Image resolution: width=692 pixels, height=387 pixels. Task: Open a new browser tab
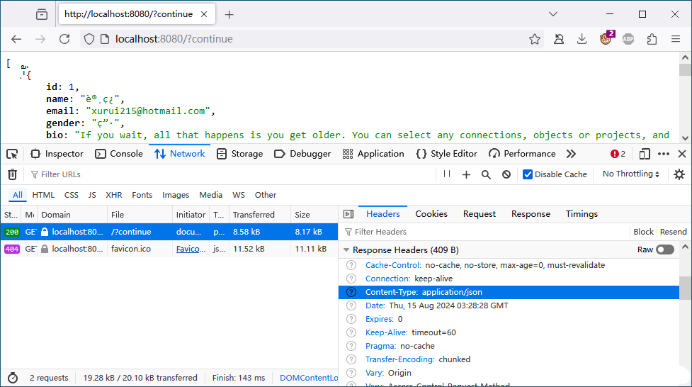229,15
